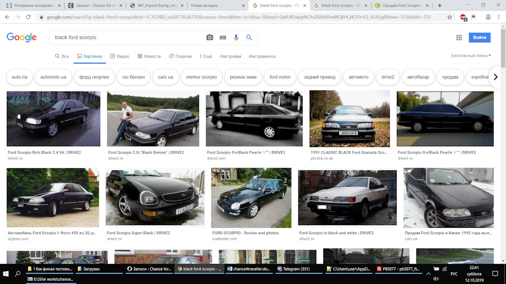Click inside the 'black ford scorpio' search field
Image resolution: width=506 pixels, height=284 pixels.
pyautogui.click(x=129, y=37)
